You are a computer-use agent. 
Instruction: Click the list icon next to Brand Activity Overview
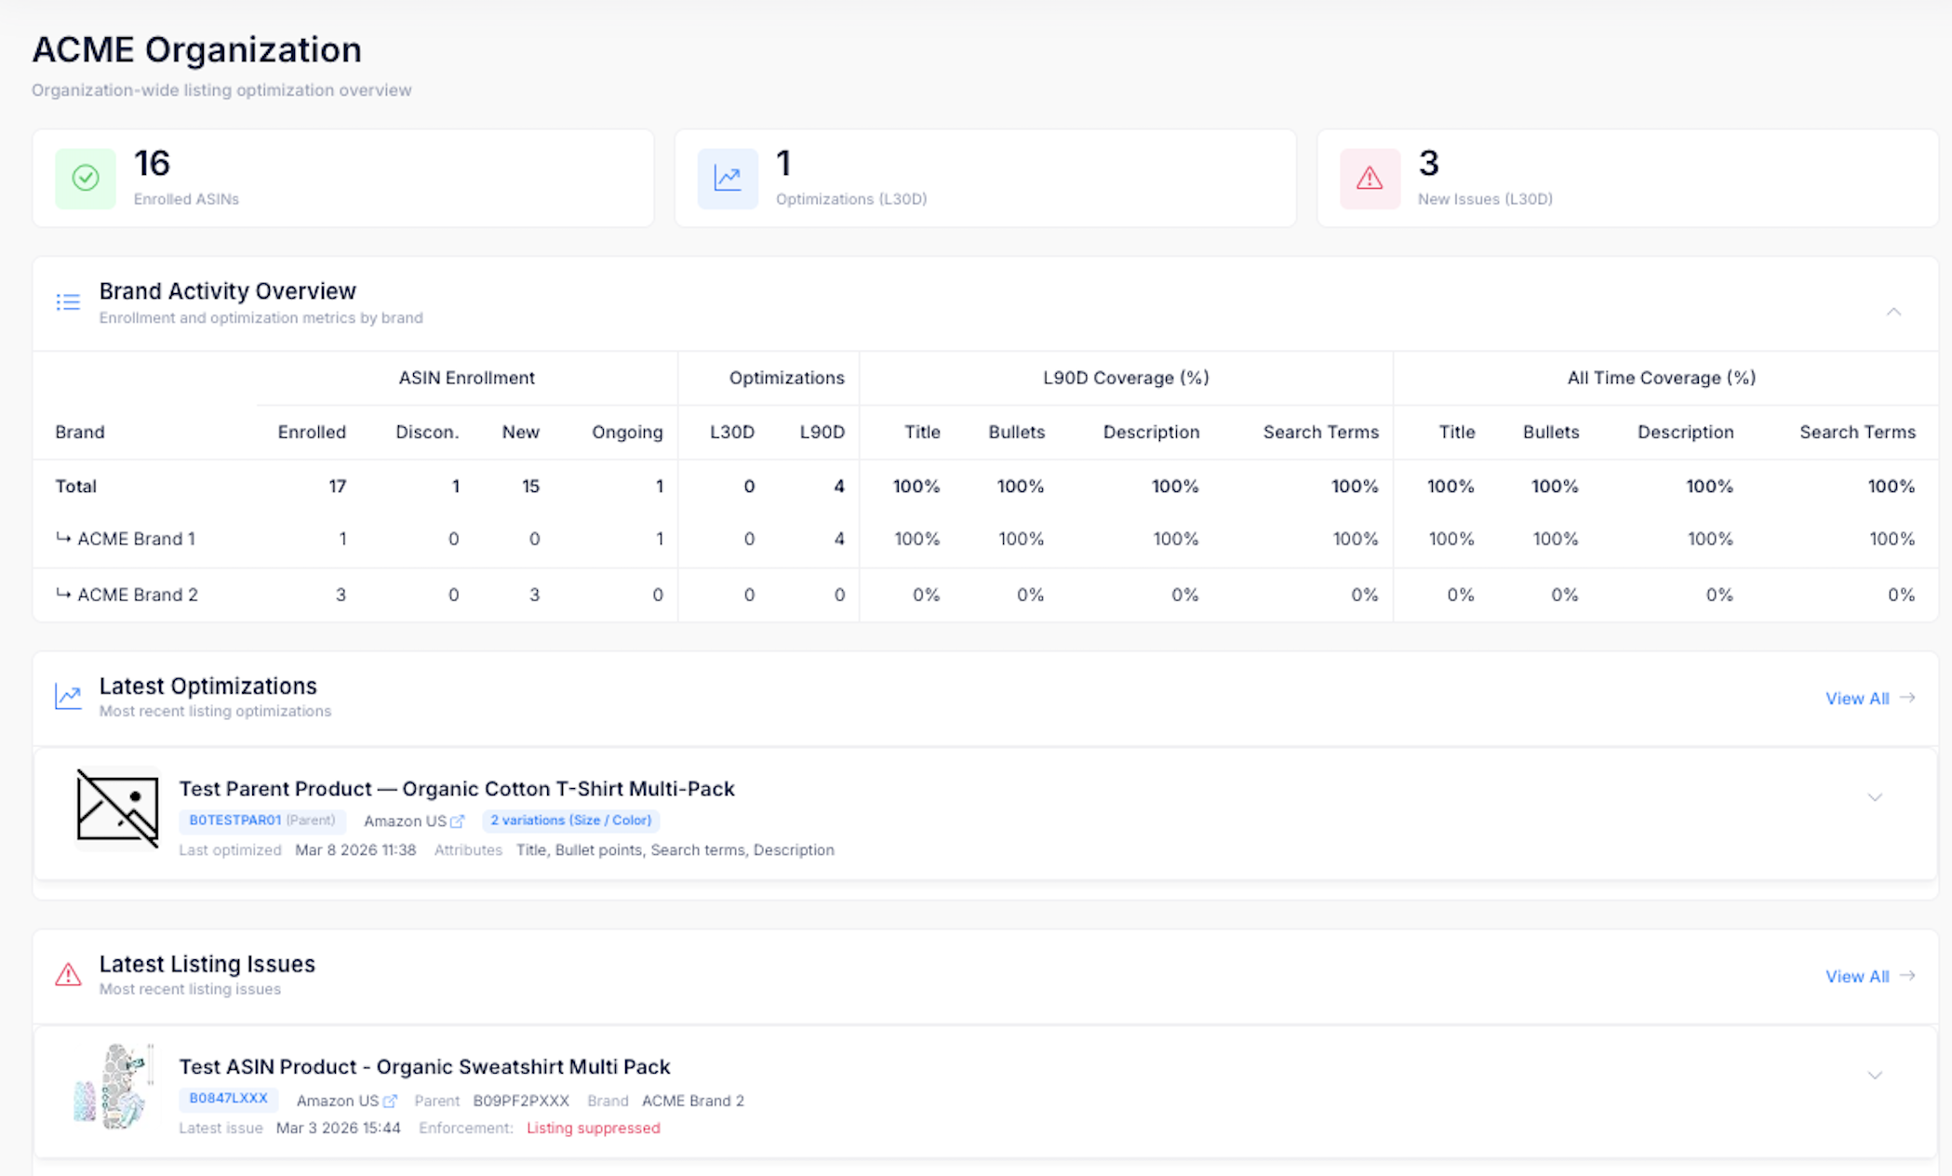coord(67,301)
